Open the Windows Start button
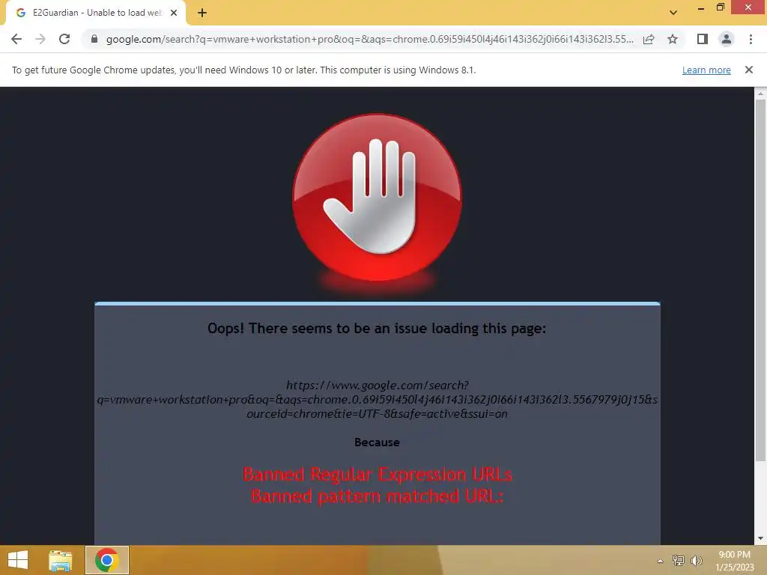Viewport: 767px width, 575px height. [18, 560]
